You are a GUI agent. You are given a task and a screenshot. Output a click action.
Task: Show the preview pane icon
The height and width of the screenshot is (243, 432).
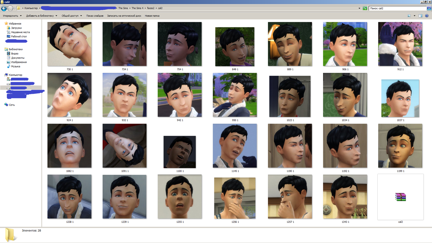420,16
